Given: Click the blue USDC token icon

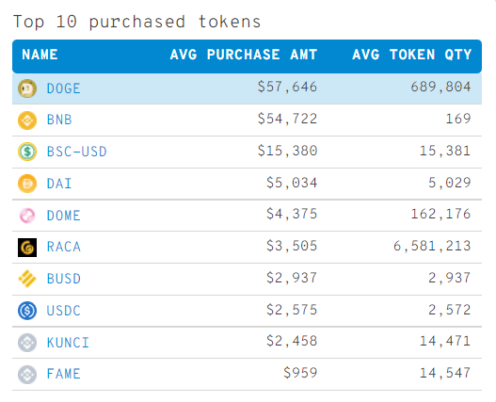Looking at the screenshot, I should point(27,311).
